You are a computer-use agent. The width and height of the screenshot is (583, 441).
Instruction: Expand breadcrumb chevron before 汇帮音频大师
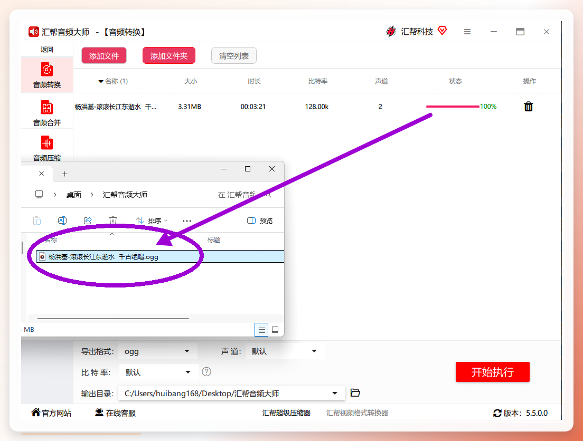92,195
